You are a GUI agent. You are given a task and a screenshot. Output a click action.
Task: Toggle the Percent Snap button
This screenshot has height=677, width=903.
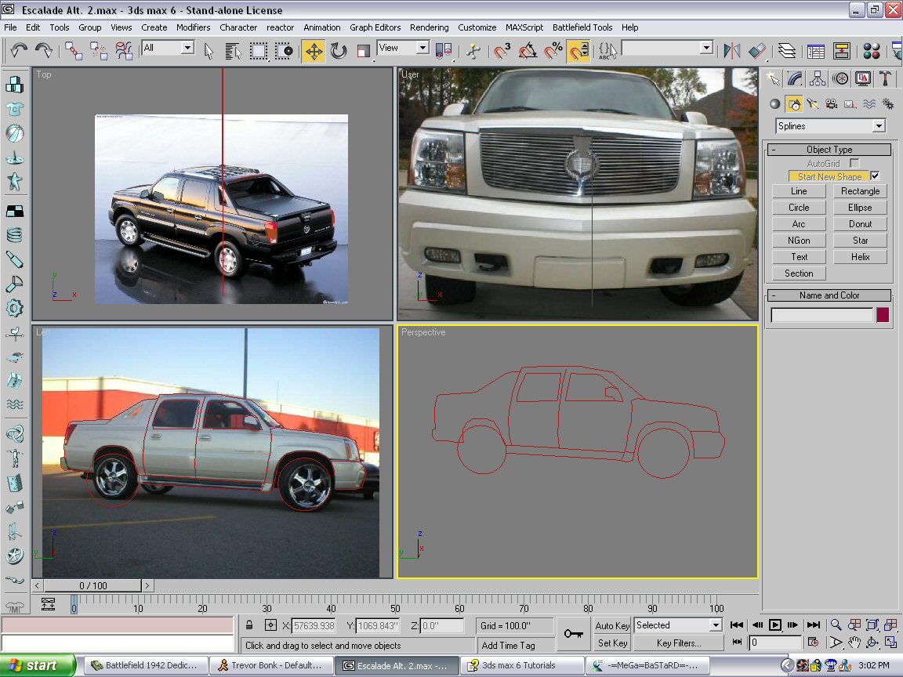coord(553,51)
